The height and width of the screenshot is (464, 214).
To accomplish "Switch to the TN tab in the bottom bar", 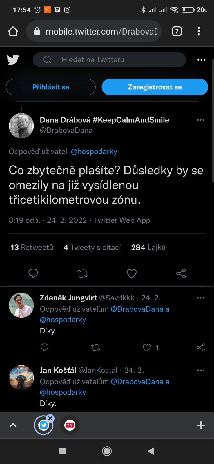I will [x=70, y=425].
